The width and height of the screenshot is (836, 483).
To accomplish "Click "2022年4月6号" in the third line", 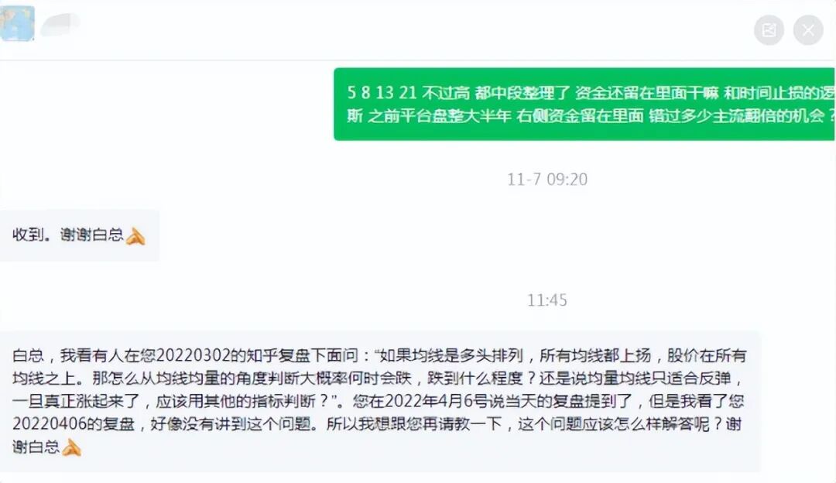I will tap(434, 401).
